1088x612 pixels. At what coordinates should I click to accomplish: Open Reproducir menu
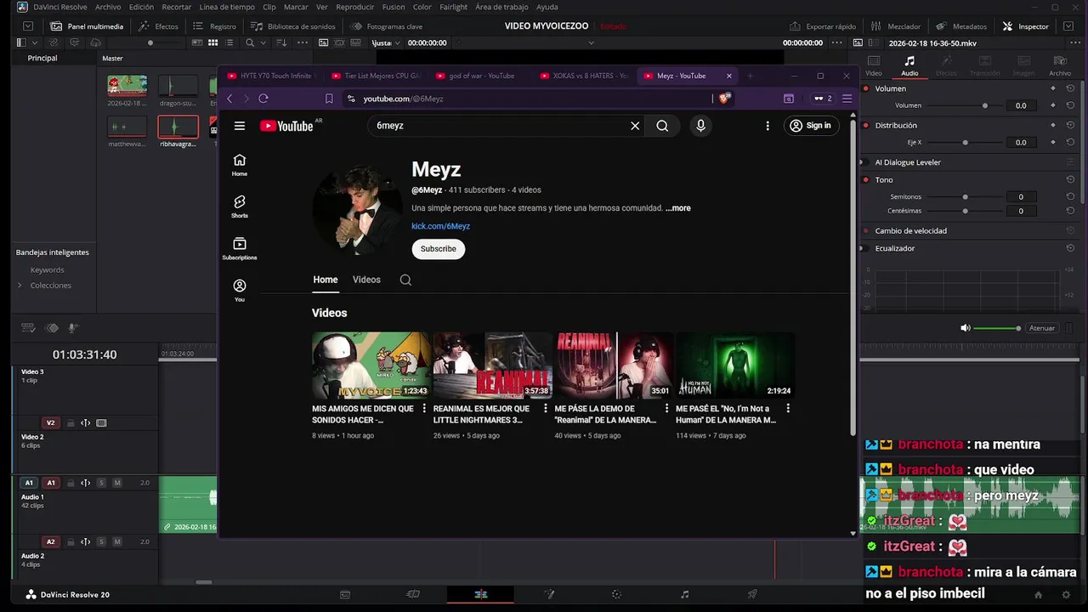355,7
